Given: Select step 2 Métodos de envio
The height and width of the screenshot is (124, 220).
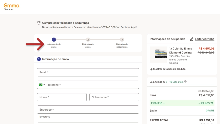Looking at the screenshot, I should click(x=88, y=43).
